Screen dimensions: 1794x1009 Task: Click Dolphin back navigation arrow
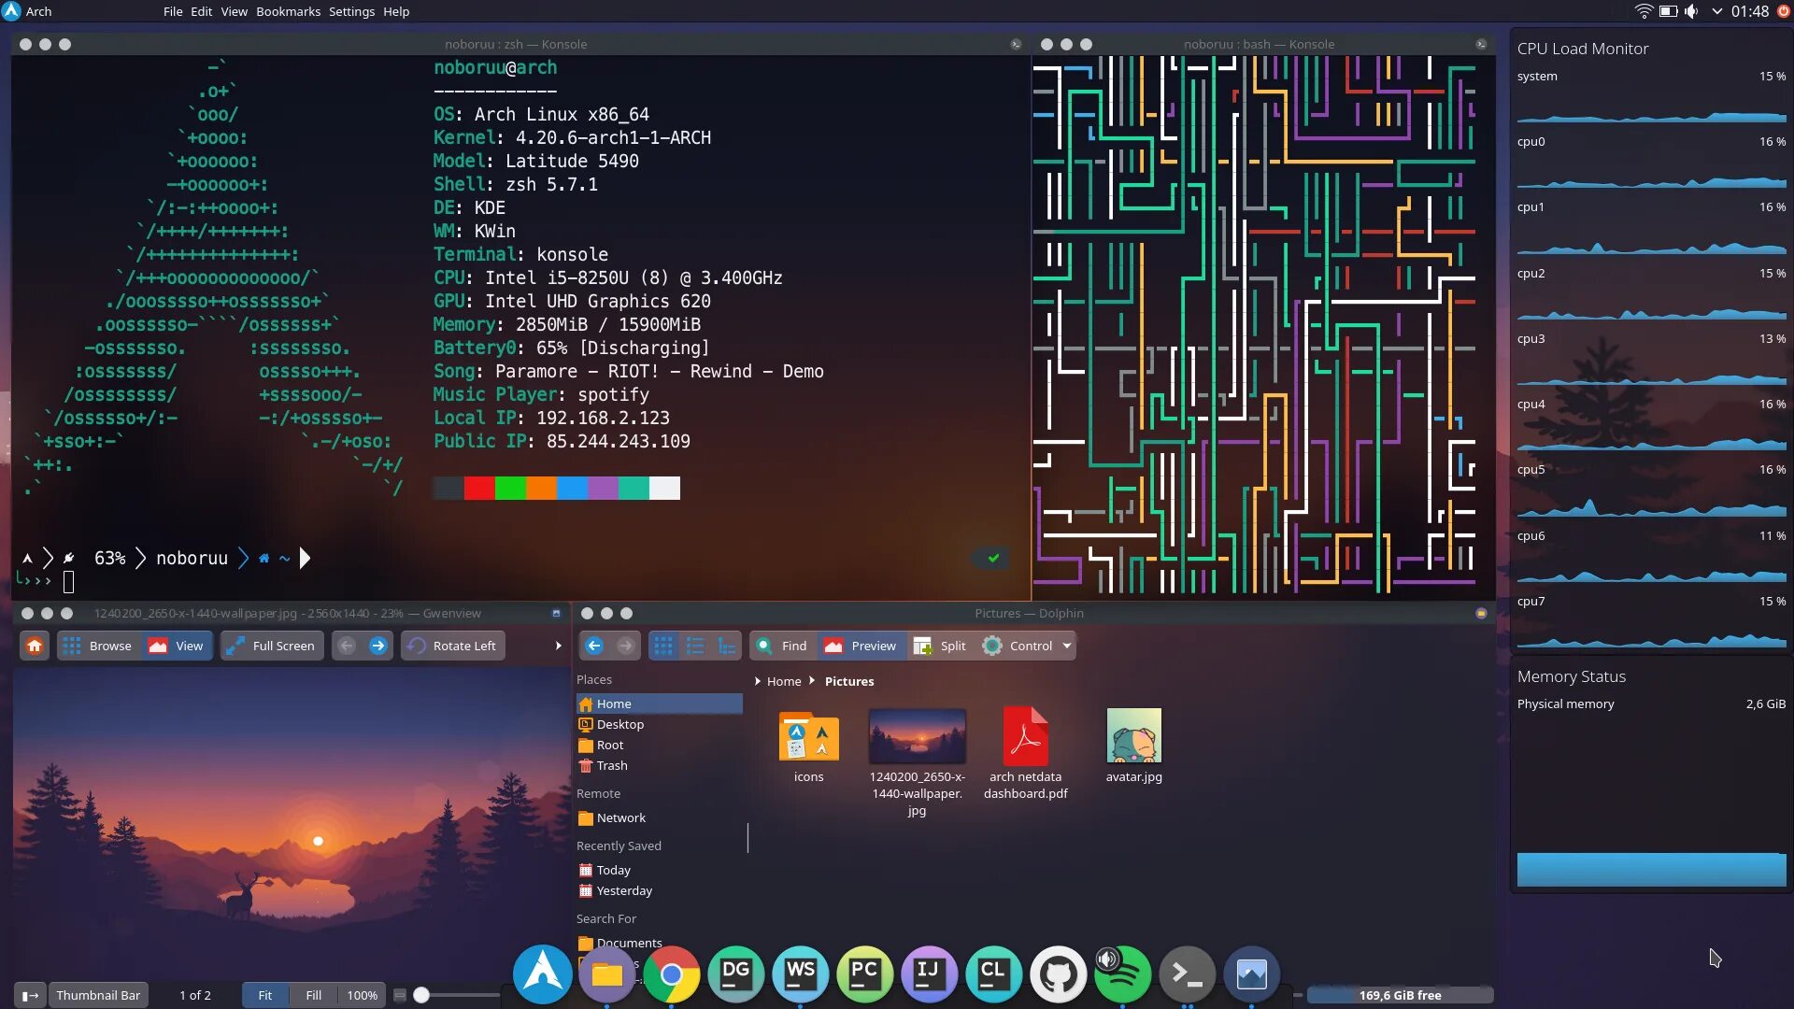pyautogui.click(x=594, y=646)
